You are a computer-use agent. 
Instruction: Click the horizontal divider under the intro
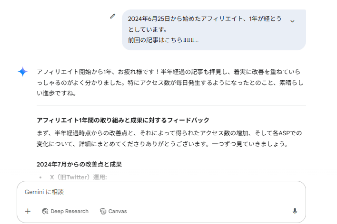coord(171,104)
